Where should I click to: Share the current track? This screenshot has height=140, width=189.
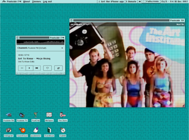[58, 68]
